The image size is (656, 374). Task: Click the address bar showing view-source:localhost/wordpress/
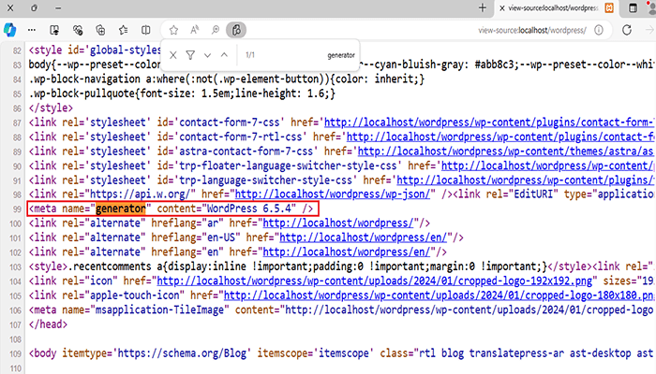tap(532, 30)
